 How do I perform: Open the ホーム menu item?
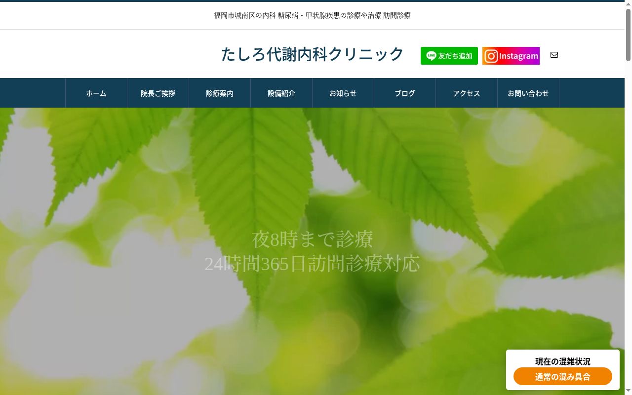click(x=96, y=93)
